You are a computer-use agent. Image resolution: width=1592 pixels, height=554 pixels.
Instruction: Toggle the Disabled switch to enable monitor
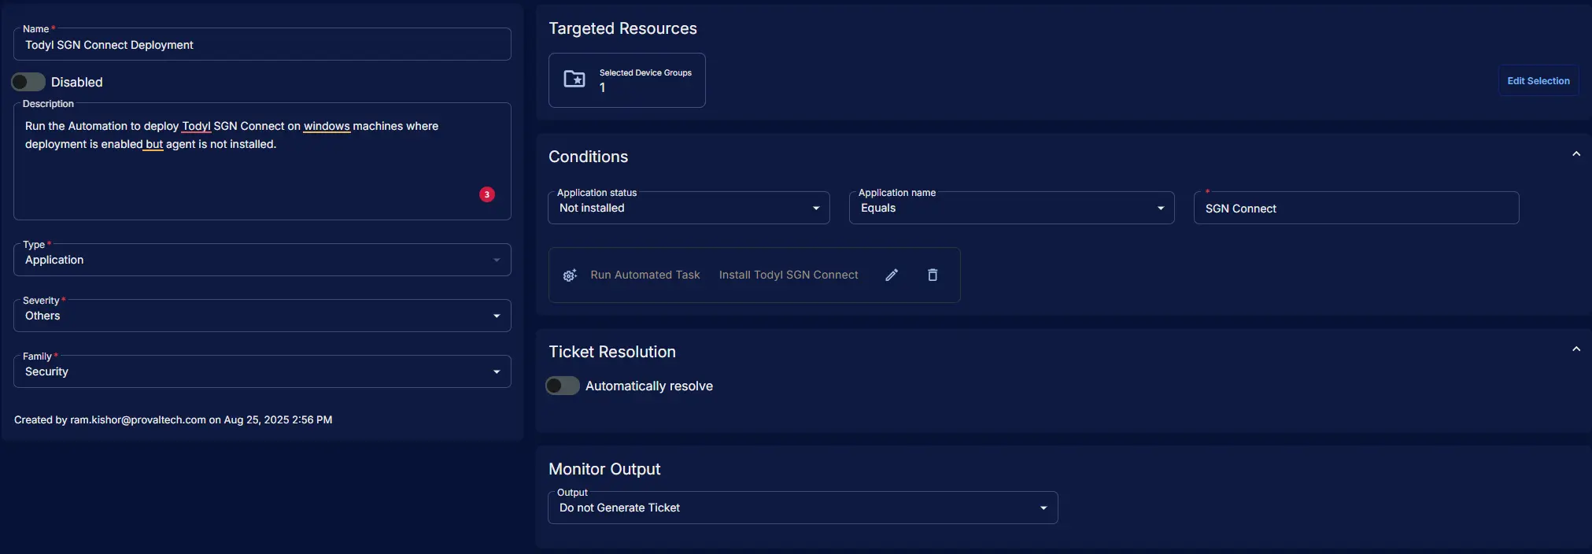pyautogui.click(x=28, y=82)
